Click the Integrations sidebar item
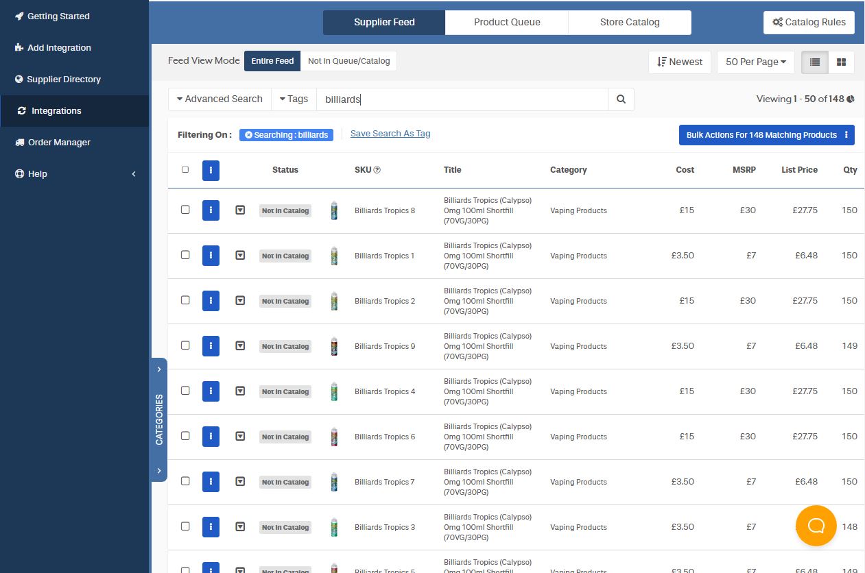The image size is (865, 573). click(75, 111)
